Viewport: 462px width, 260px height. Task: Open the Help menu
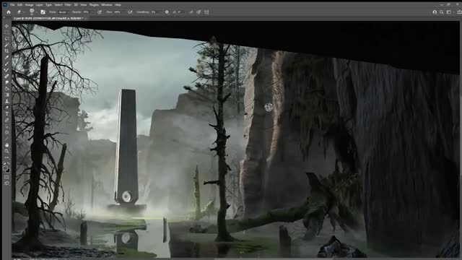(x=118, y=5)
